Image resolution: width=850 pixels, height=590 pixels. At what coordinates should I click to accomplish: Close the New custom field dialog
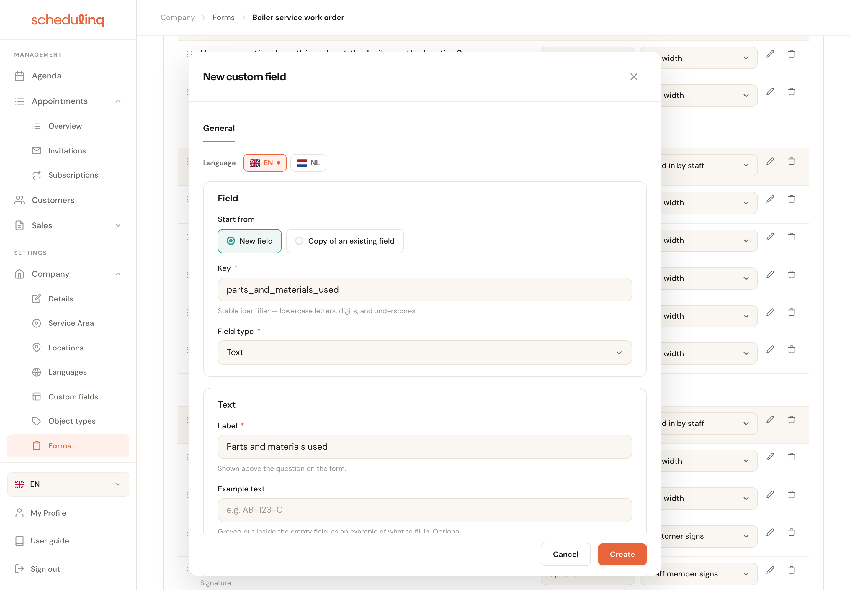click(634, 76)
